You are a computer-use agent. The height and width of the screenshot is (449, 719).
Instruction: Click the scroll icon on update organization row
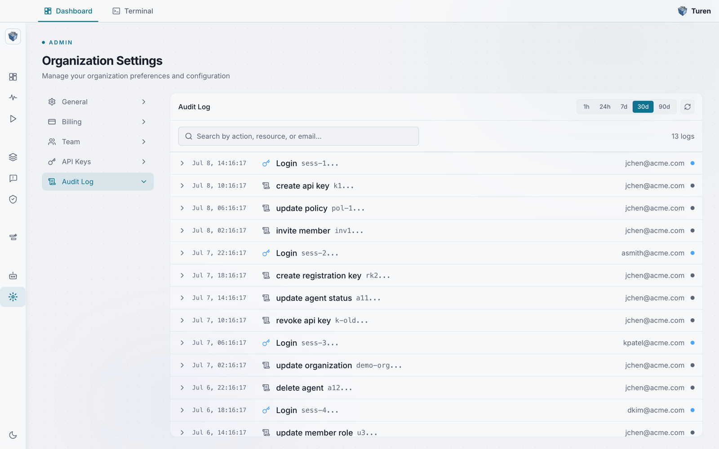click(266, 365)
